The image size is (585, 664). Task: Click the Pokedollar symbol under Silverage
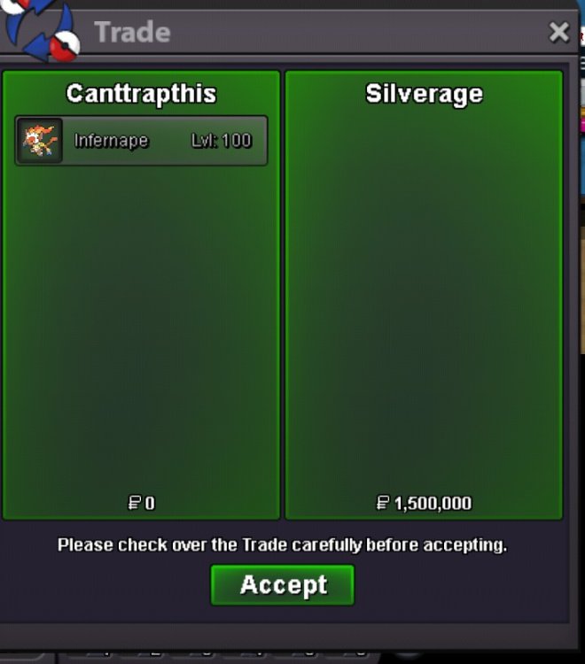(x=383, y=503)
